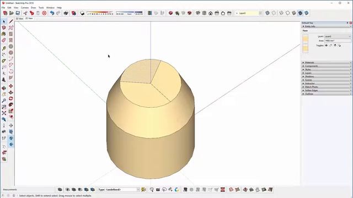Enable Monochrome face style
Screen dimensions: 353x198
(x=307, y=13)
